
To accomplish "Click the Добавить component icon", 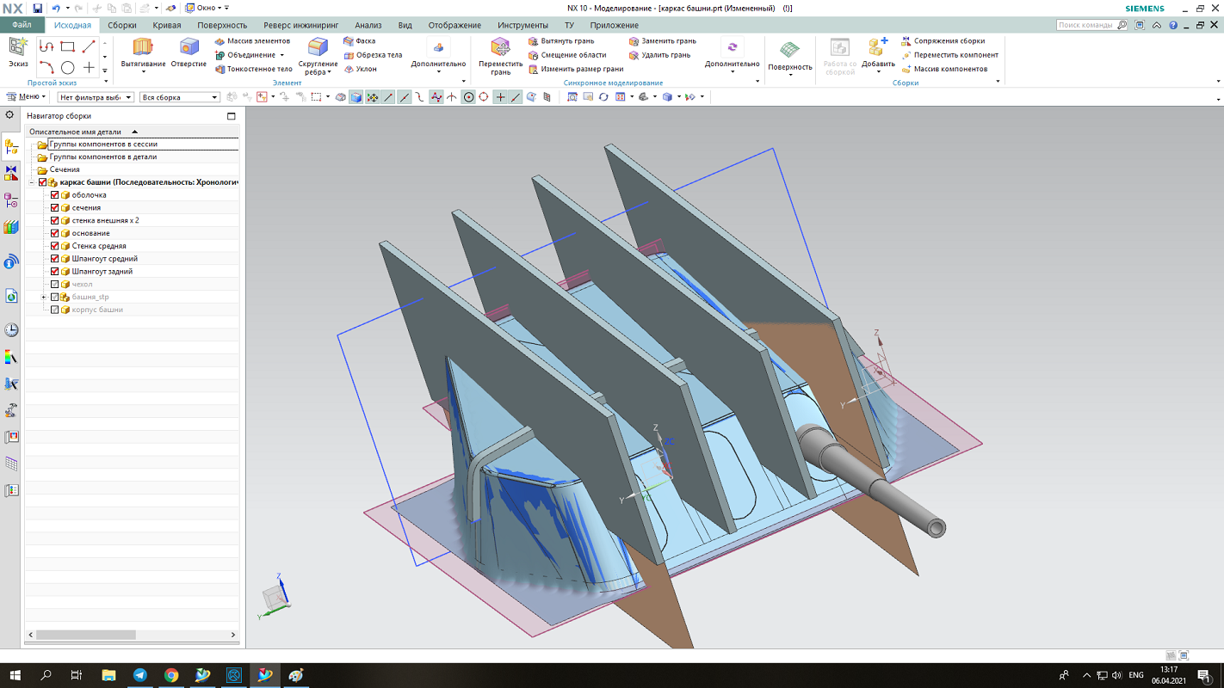I will click(877, 47).
